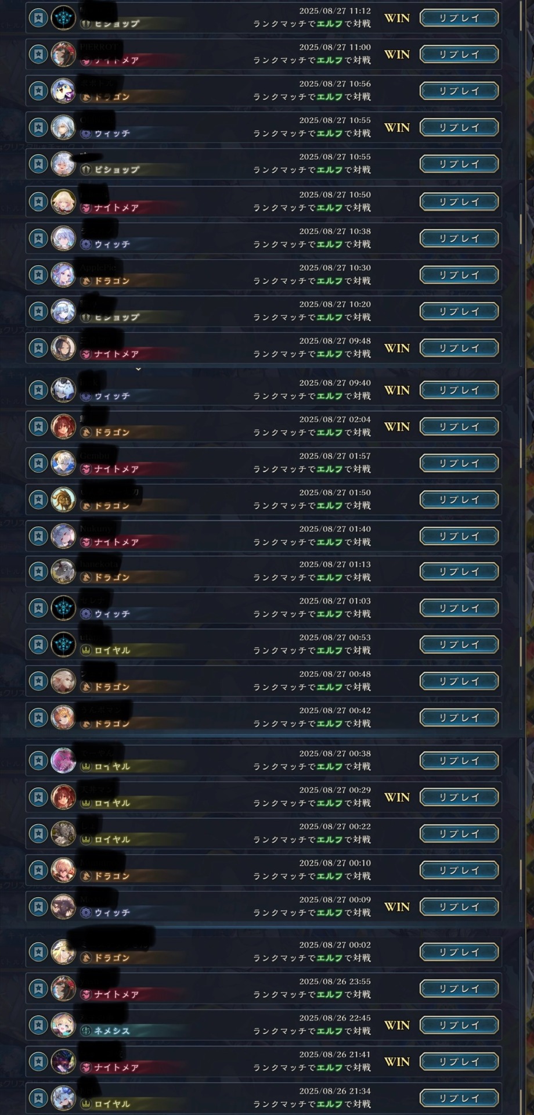Screen dimensions: 534x1115
Task: Bookmark the 02:04 Dragon win
Action: click(x=38, y=427)
